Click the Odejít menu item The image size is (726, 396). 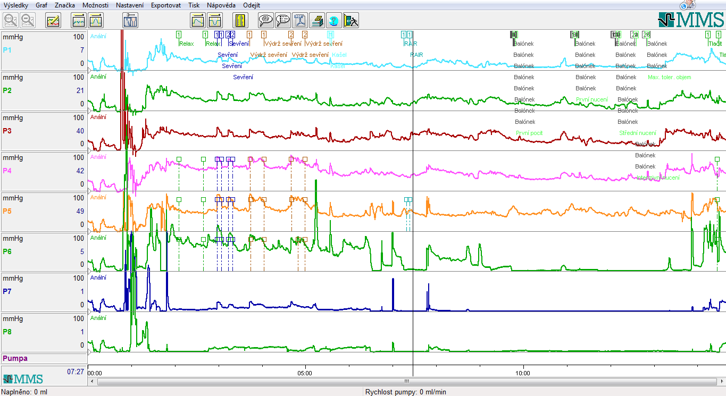252,5
